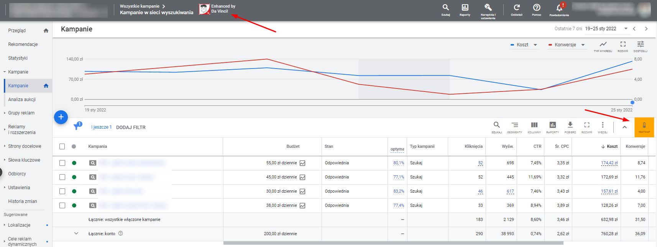
Task: Open the Konwersje metric dropdown
Action: (567, 45)
